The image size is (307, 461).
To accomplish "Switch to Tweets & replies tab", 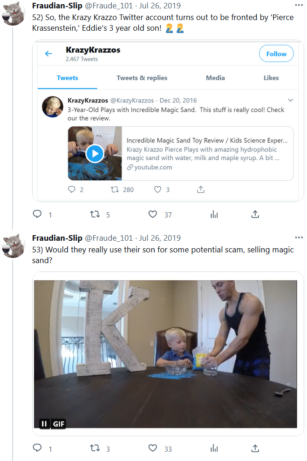I will click(x=142, y=78).
